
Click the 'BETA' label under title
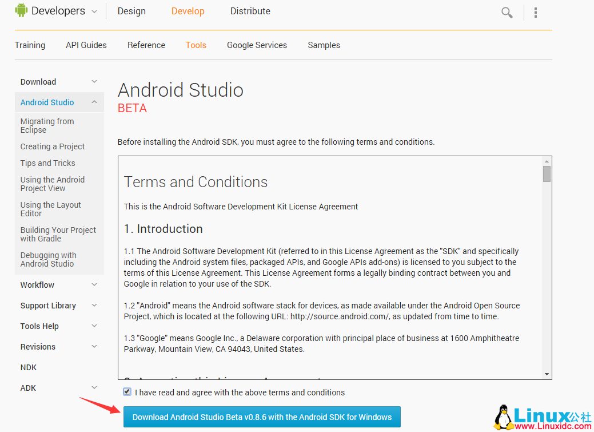point(132,108)
